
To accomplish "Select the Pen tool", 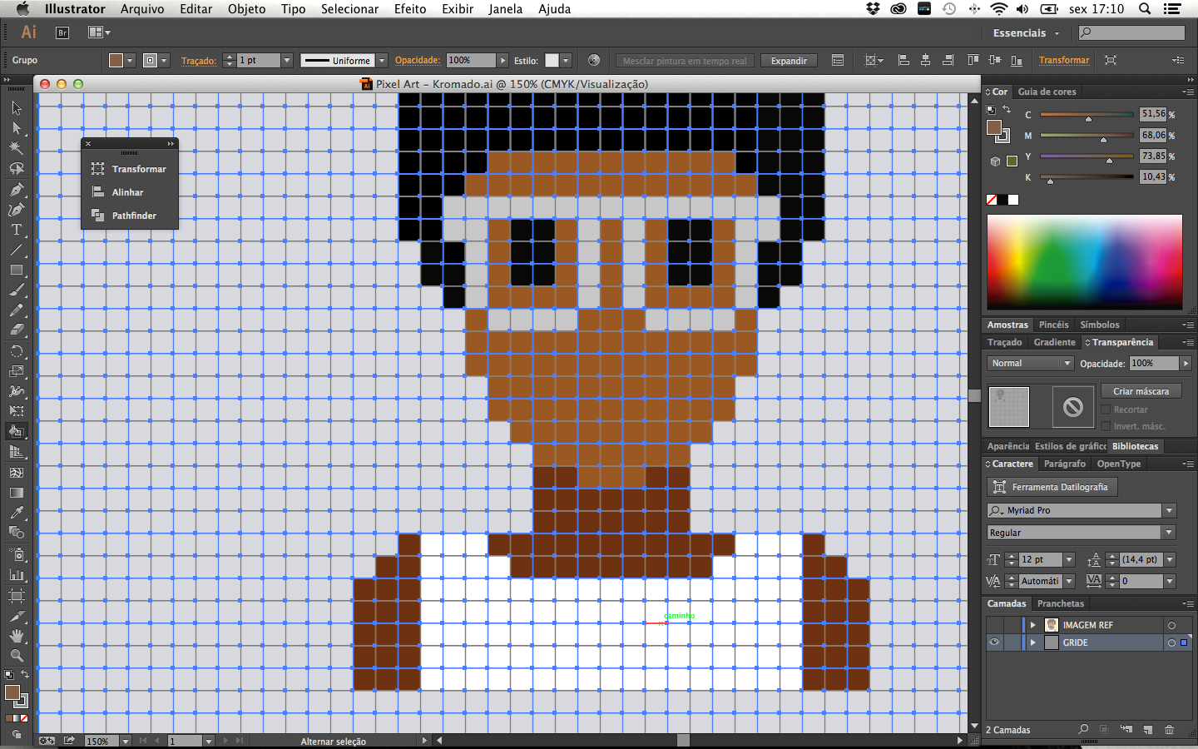I will click(17, 190).
